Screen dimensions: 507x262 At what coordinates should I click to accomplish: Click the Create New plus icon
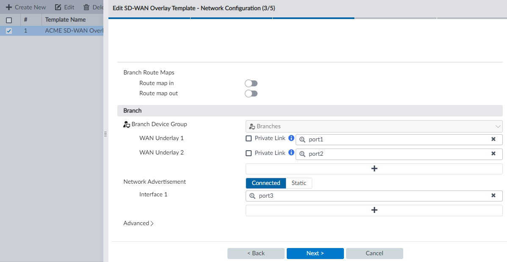point(8,7)
